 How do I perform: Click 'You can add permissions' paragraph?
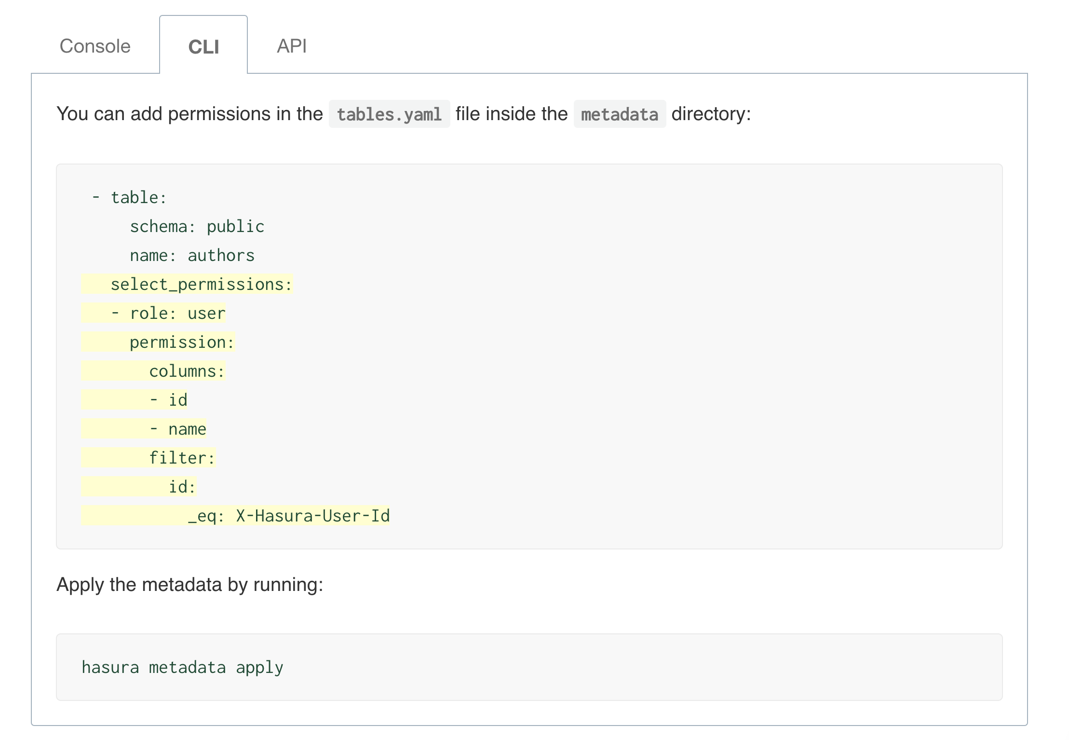[404, 114]
